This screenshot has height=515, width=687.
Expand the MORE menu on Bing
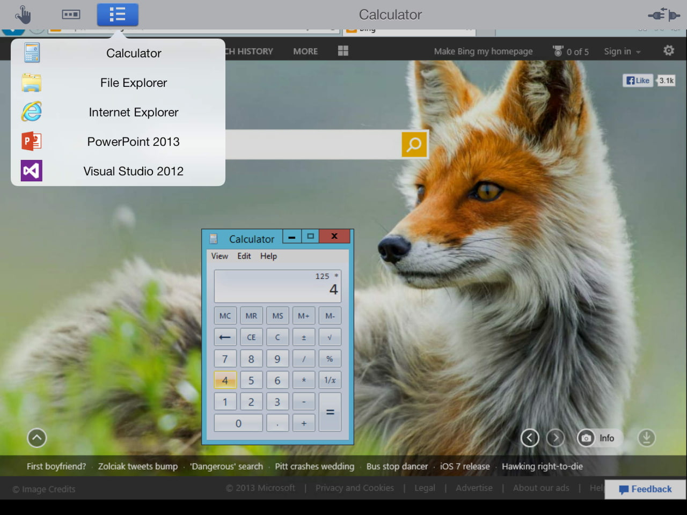coord(305,51)
